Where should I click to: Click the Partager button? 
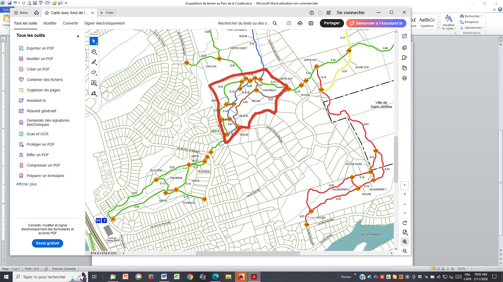coord(332,23)
